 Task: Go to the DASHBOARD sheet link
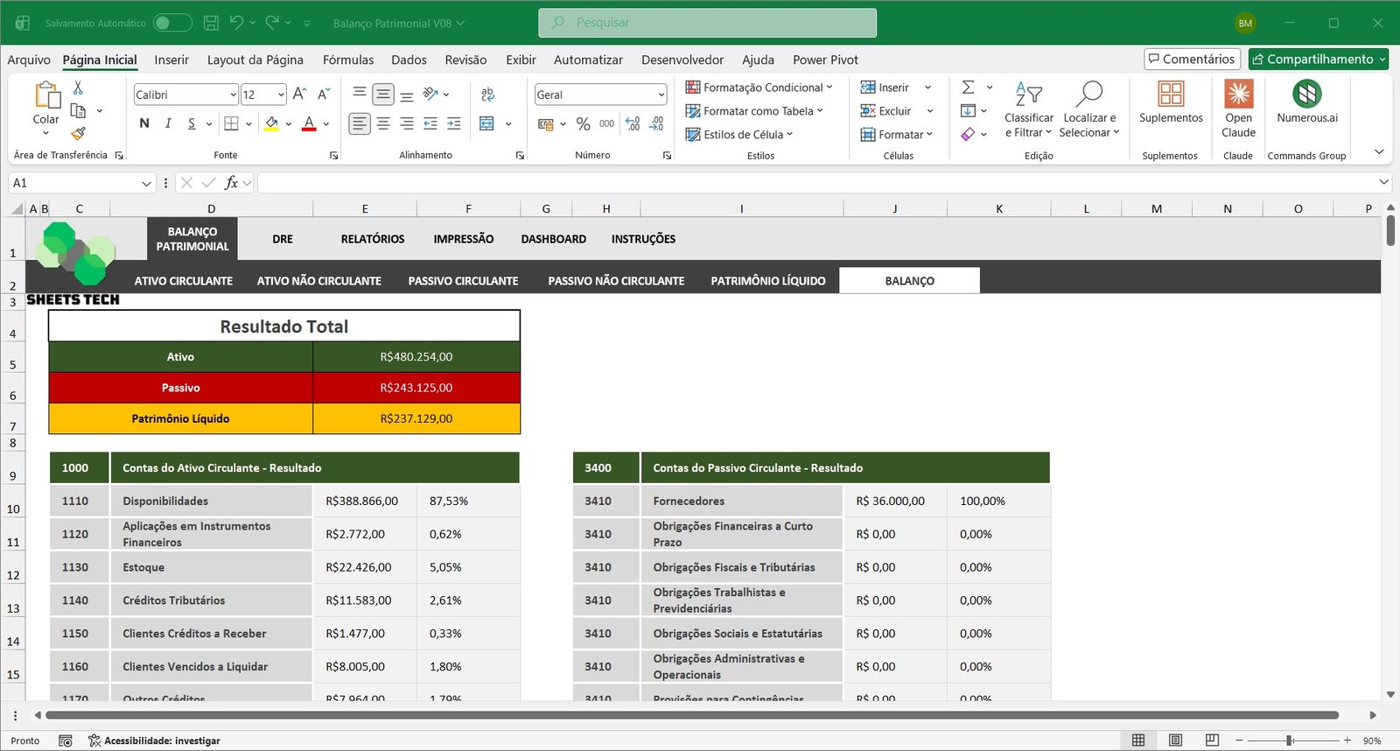tap(553, 239)
